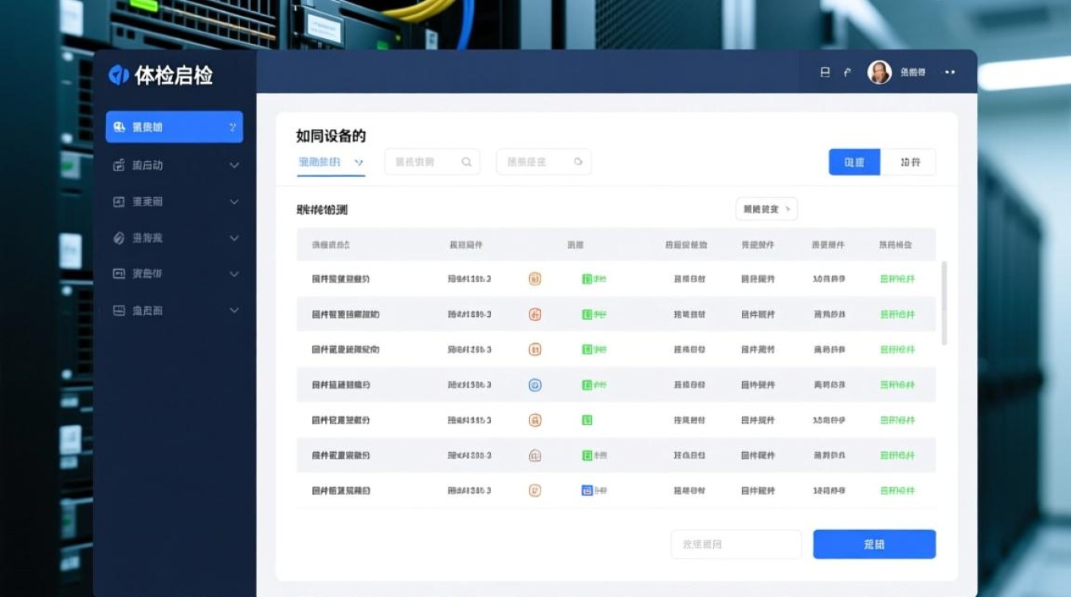Select the active blue view toggle

click(853, 162)
